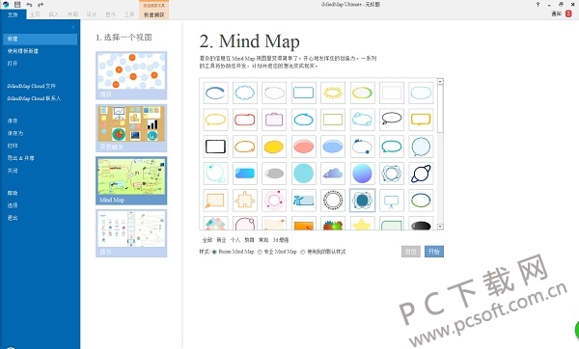Viewport: 579px width, 349px height.
Task: Select the Buzan Mind Map style radio
Action: click(214, 252)
